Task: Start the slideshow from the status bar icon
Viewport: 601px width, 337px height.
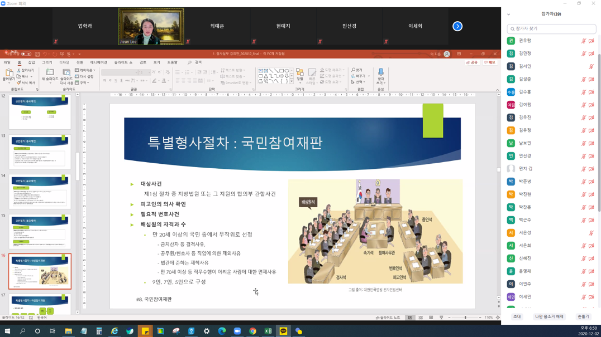Action: coord(441,318)
